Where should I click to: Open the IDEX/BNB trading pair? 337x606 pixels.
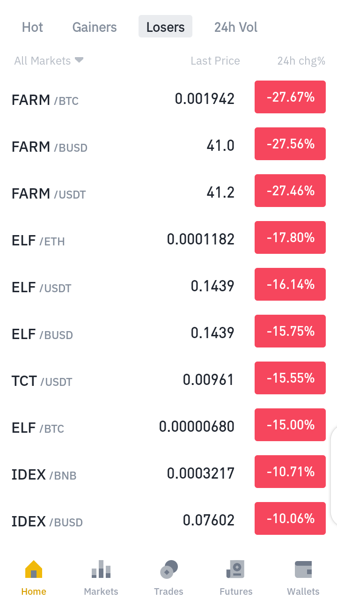pyautogui.click(x=168, y=473)
